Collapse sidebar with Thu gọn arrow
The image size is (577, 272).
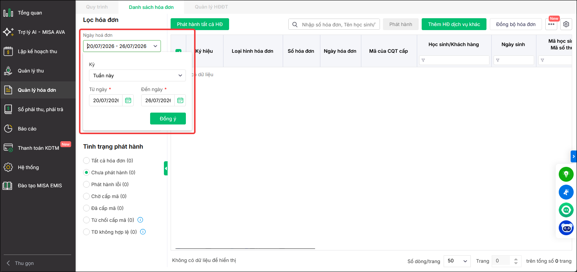[9, 263]
